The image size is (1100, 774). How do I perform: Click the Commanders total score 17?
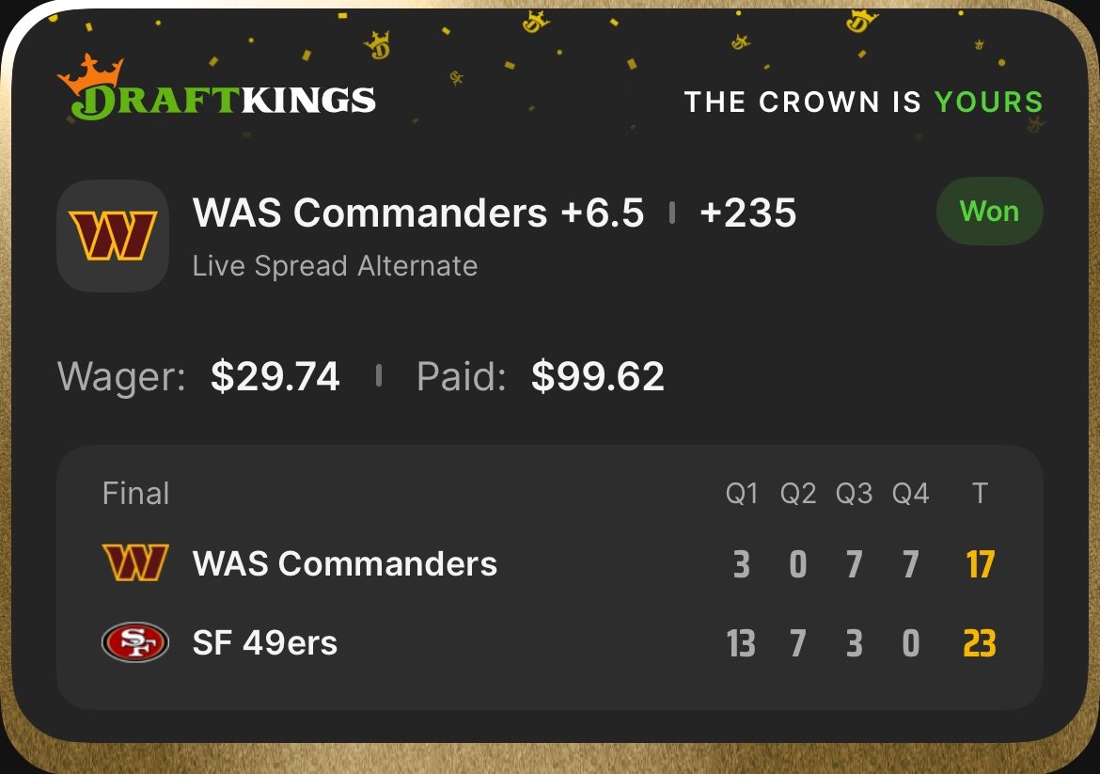(x=980, y=564)
